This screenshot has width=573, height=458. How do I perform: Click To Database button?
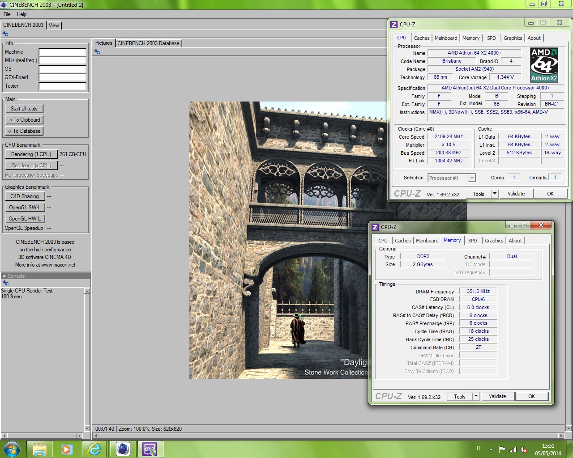(24, 131)
